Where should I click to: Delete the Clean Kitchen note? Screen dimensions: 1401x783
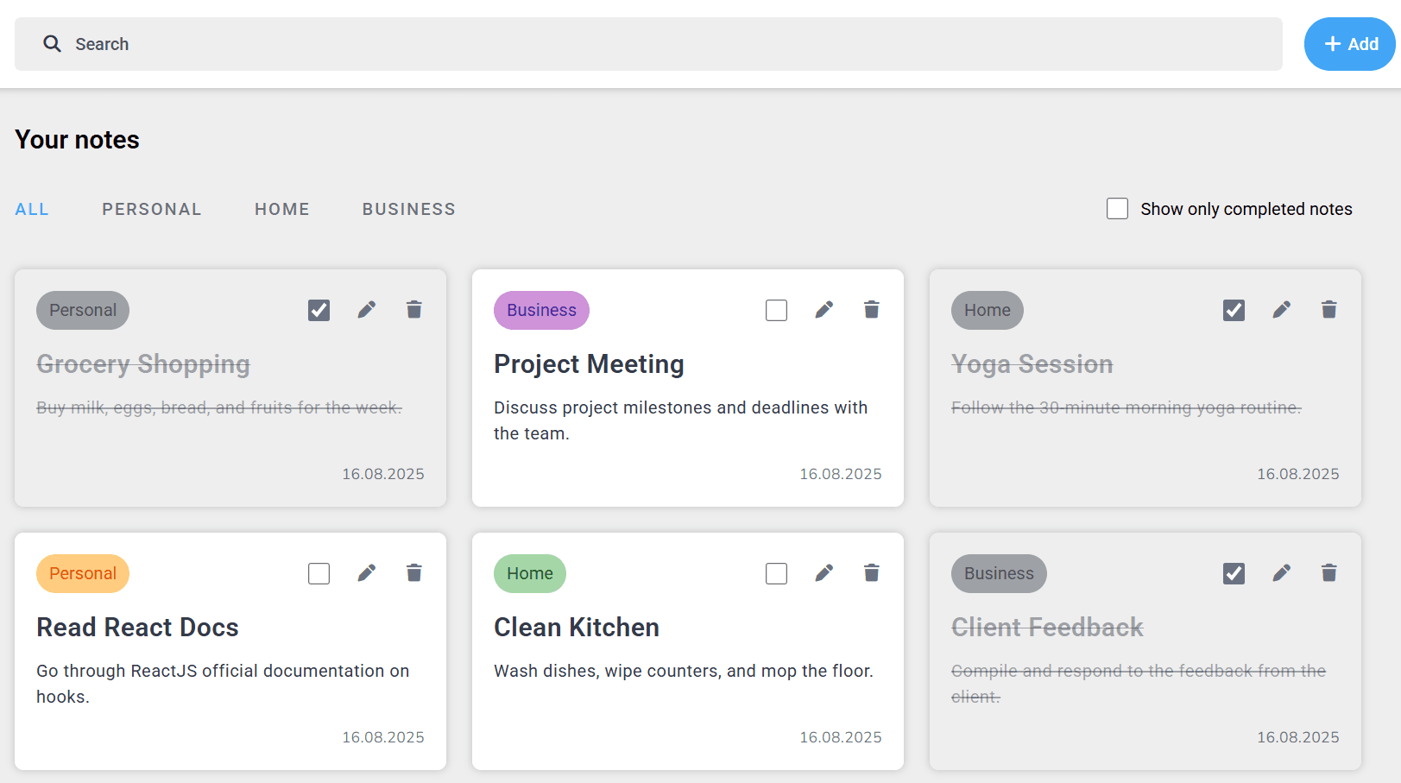click(872, 573)
